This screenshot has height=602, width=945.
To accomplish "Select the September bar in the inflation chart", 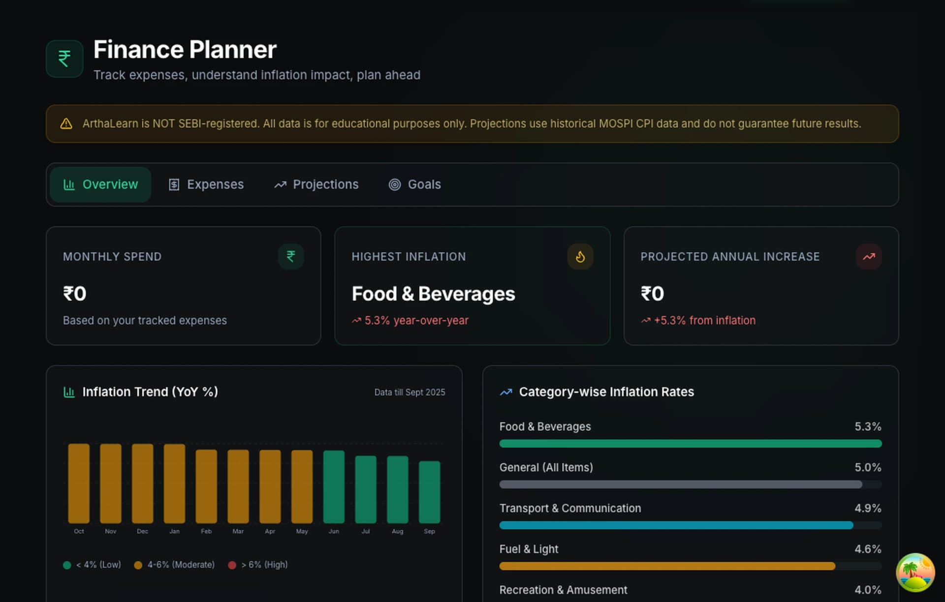I will [x=429, y=492].
